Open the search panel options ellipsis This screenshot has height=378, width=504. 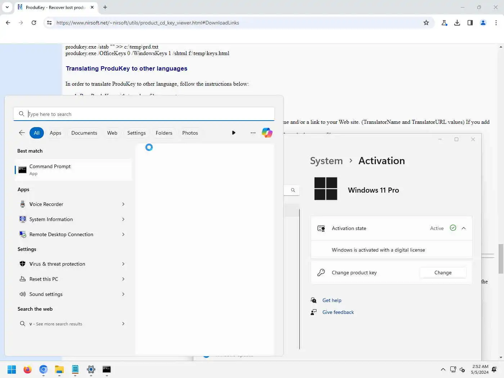click(x=253, y=133)
